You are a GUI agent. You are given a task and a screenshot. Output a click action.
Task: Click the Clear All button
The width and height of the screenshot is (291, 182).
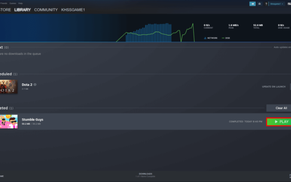point(279,108)
